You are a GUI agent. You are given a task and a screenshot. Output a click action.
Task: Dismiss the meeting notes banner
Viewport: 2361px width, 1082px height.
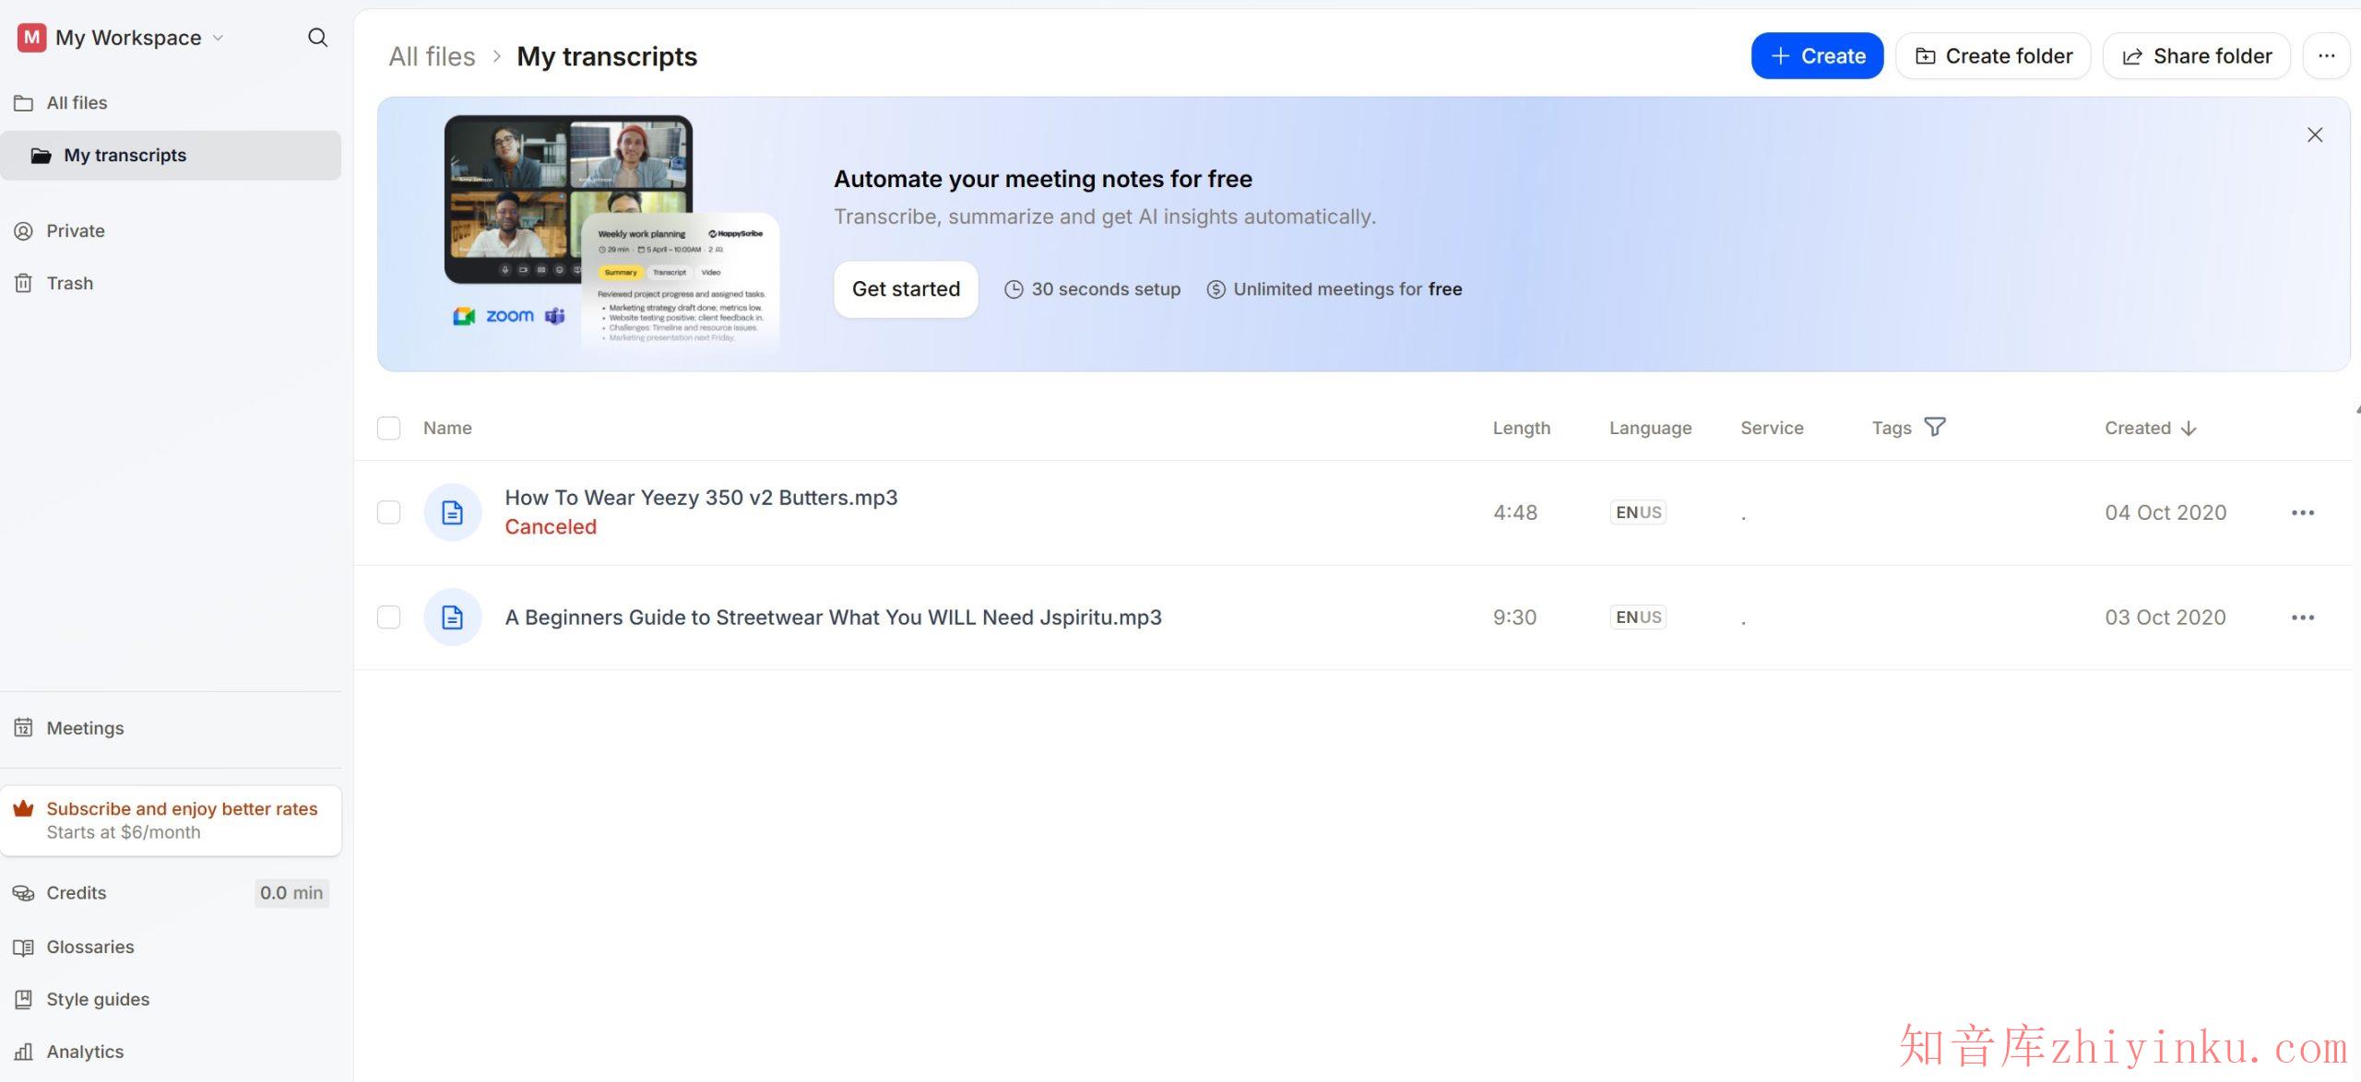point(2314,135)
